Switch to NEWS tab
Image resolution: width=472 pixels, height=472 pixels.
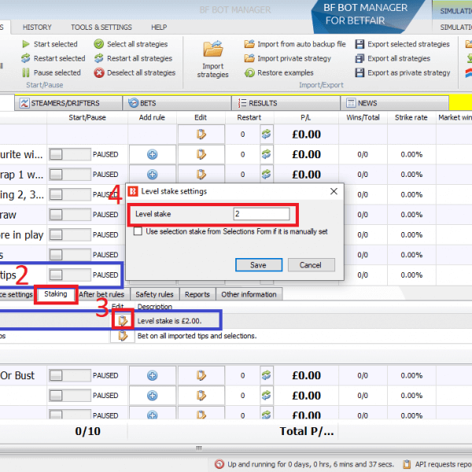tap(395, 103)
